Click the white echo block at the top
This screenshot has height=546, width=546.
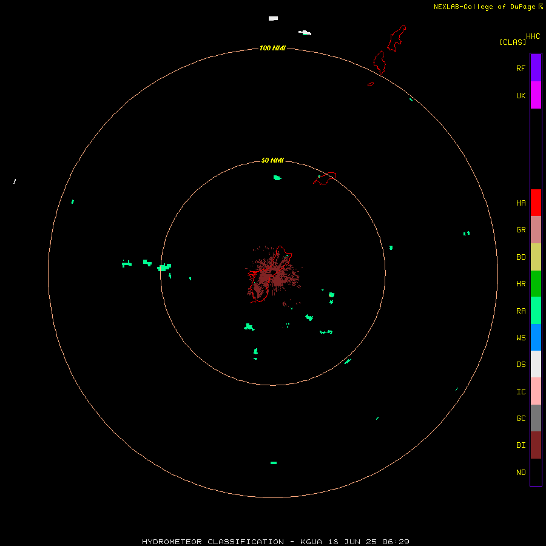pos(273,18)
